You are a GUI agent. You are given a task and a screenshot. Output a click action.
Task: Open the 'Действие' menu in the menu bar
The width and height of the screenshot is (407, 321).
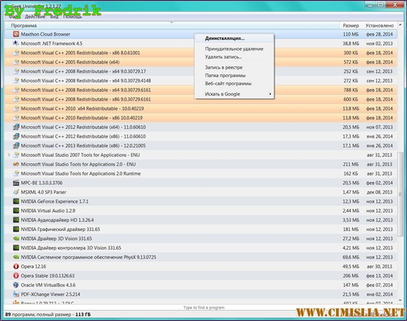coord(35,17)
